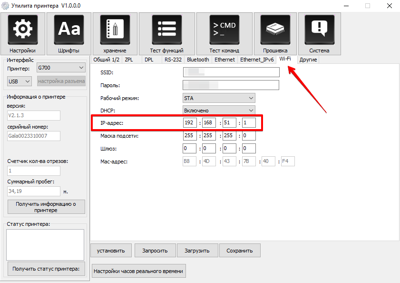Click the app icon in title bar
This screenshot has height=283, width=400.
coord(6,6)
